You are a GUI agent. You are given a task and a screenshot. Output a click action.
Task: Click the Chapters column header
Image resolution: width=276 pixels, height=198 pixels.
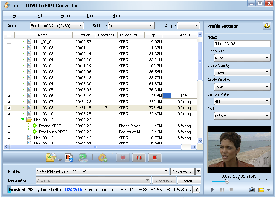pos(106,35)
